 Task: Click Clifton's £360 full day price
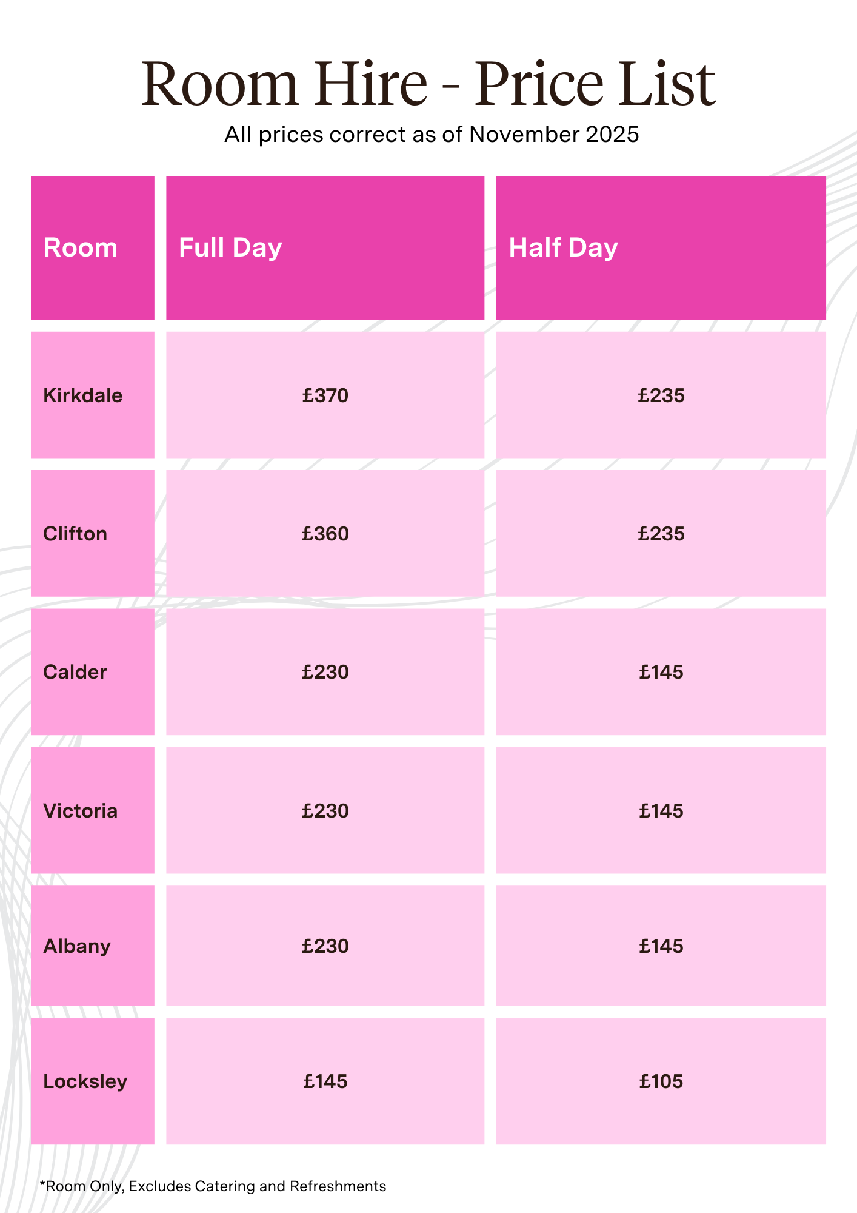325,534
